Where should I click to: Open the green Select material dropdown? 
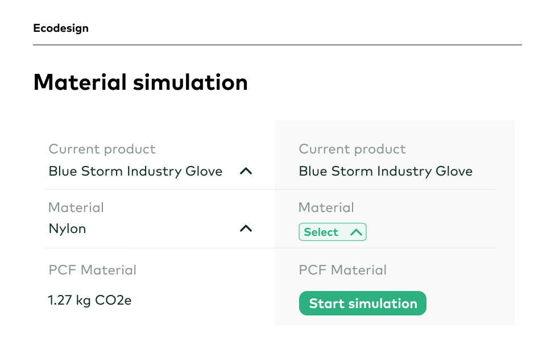332,232
